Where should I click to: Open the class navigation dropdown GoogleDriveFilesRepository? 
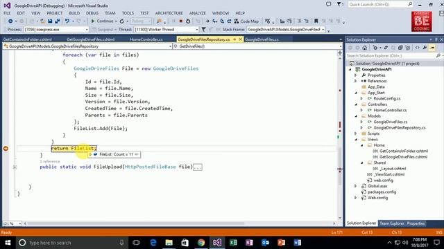87,46
